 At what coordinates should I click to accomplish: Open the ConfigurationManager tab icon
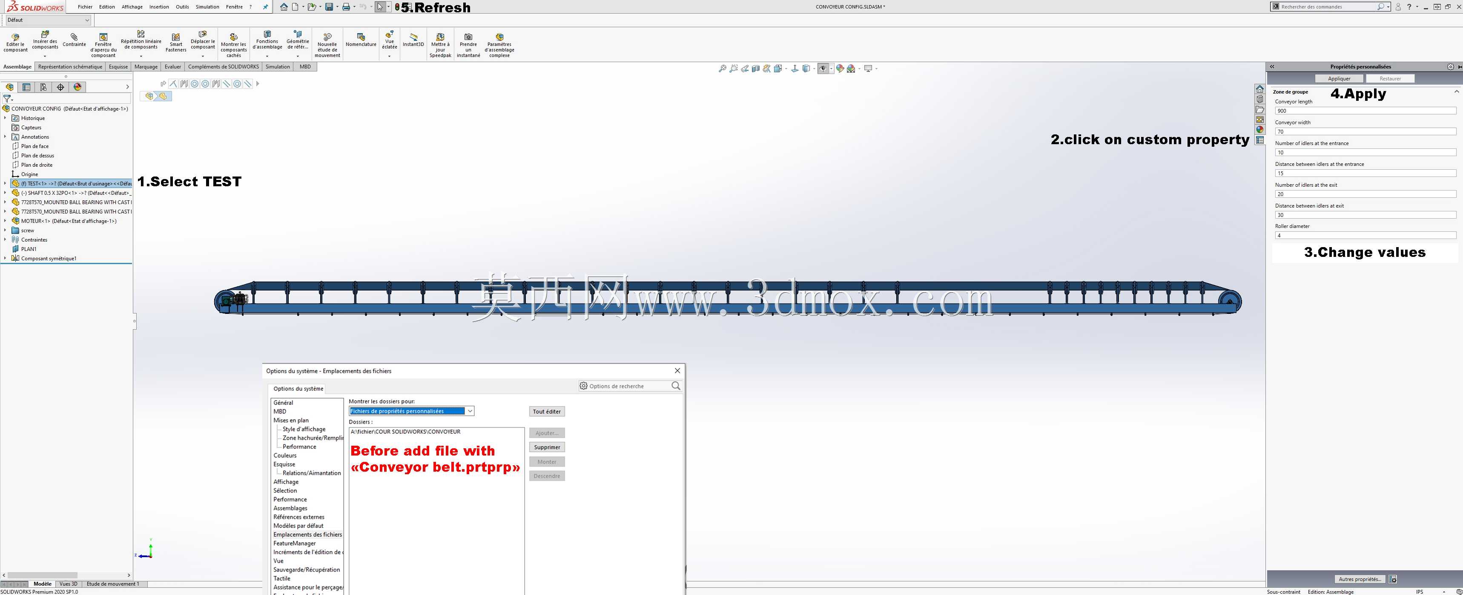tap(43, 87)
